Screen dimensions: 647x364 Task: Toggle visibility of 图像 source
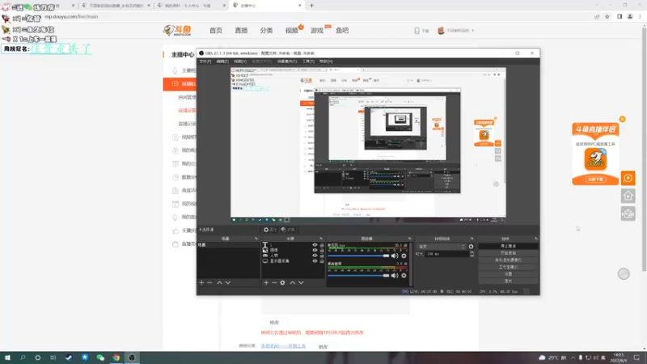[315, 250]
